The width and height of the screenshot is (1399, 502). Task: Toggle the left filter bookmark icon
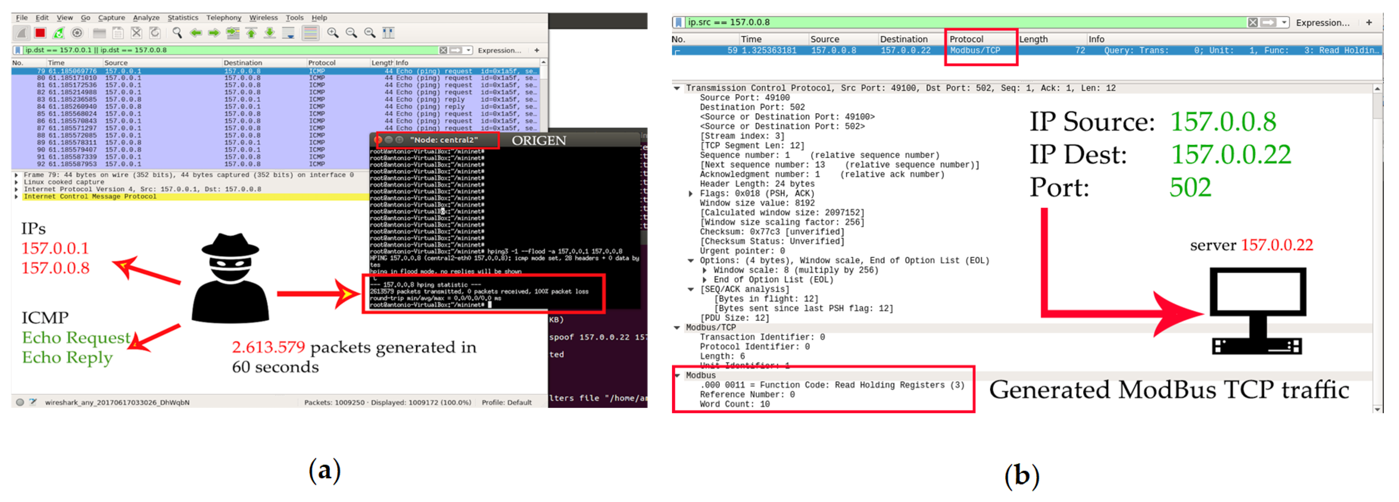pos(18,50)
